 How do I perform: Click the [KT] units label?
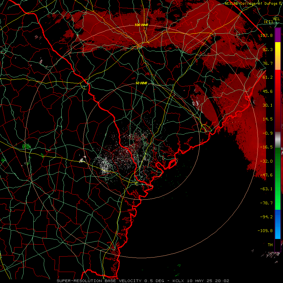coord(268,22)
